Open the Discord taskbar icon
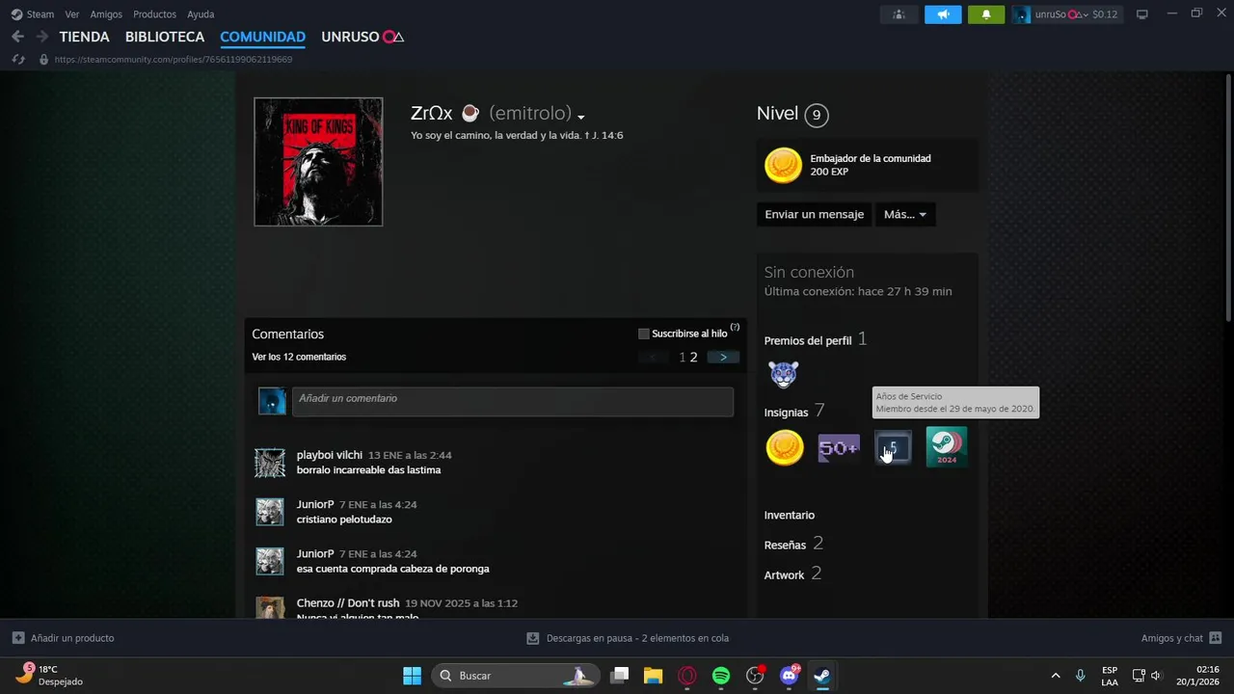This screenshot has height=694, width=1234. tap(789, 676)
